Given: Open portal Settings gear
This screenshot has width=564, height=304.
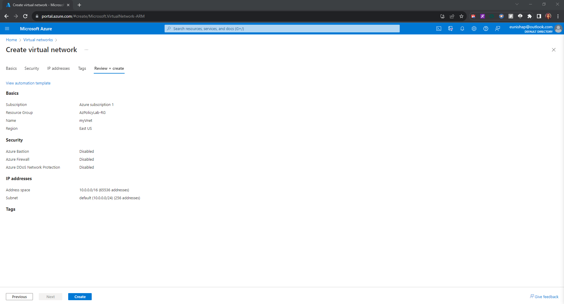Looking at the screenshot, I should (474, 29).
